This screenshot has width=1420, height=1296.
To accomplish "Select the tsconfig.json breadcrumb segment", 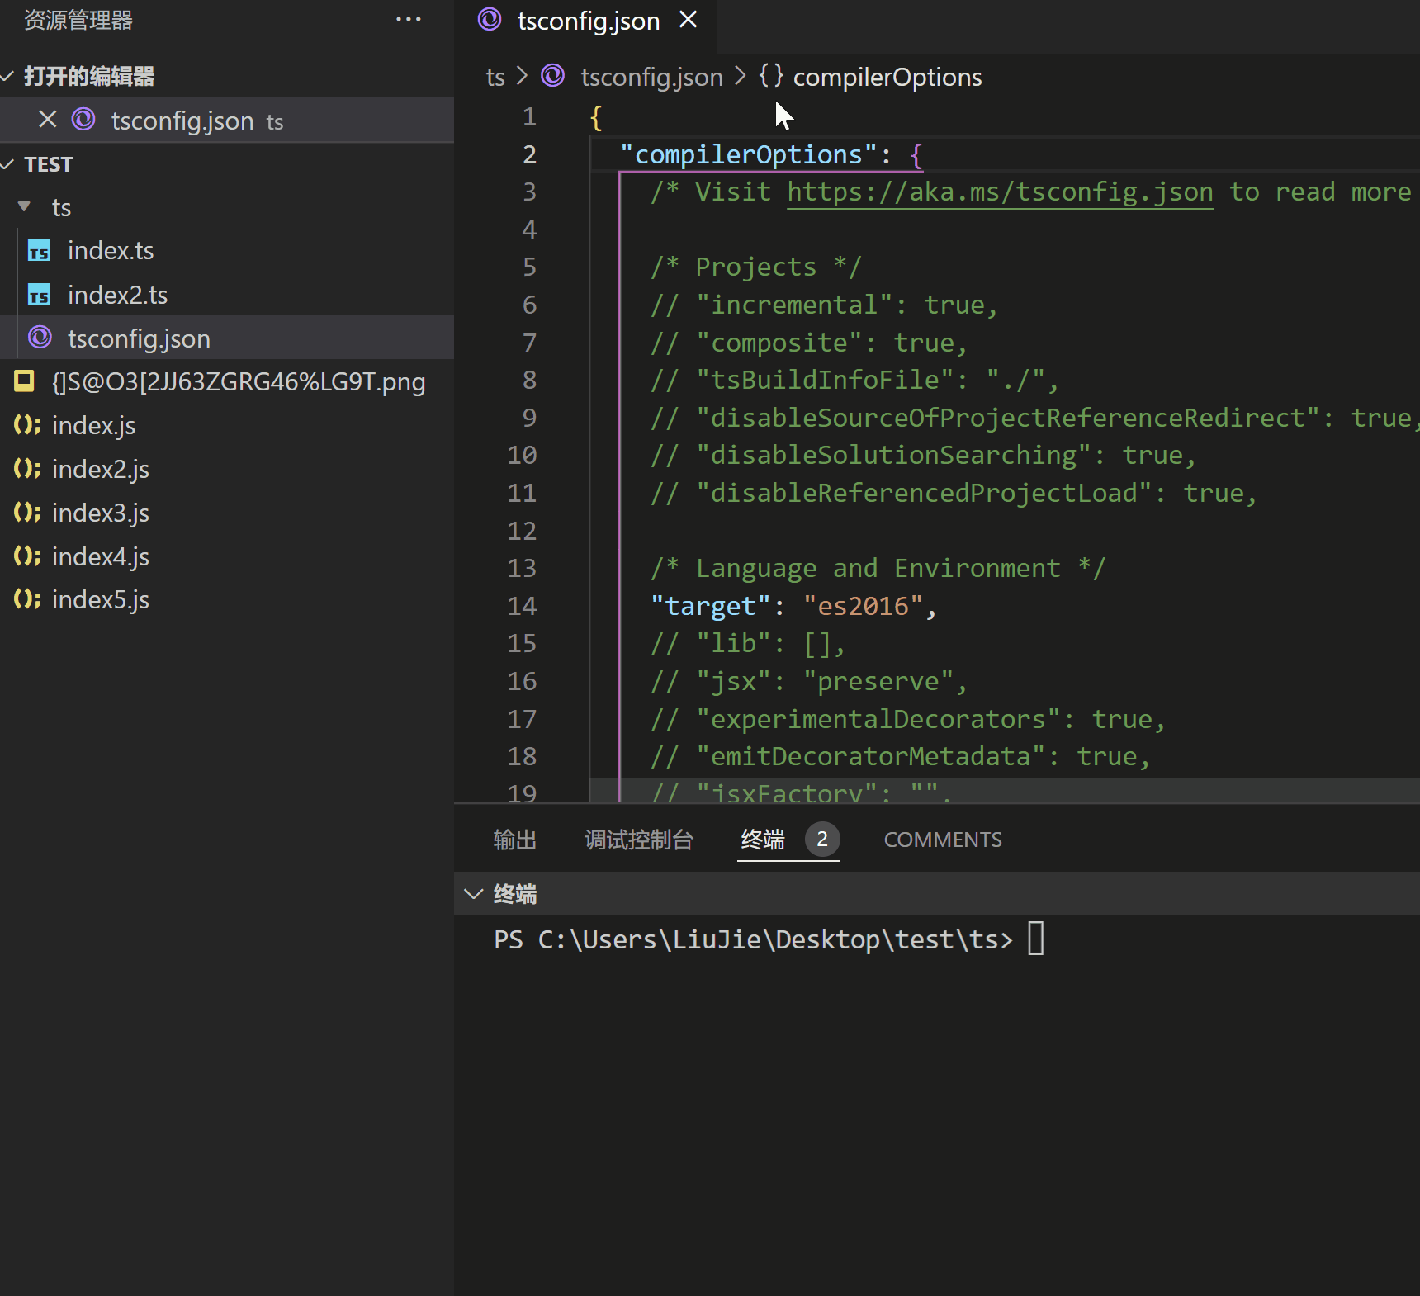I will [651, 77].
